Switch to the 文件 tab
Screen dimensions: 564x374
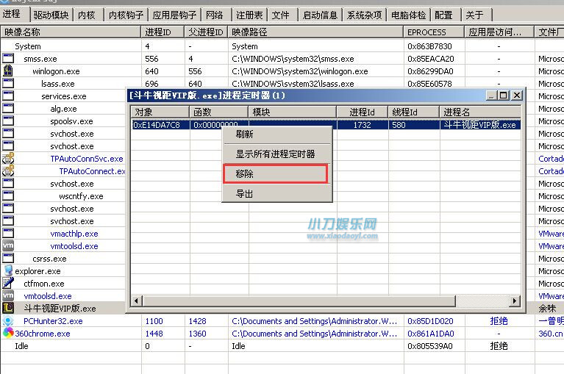[x=281, y=15]
